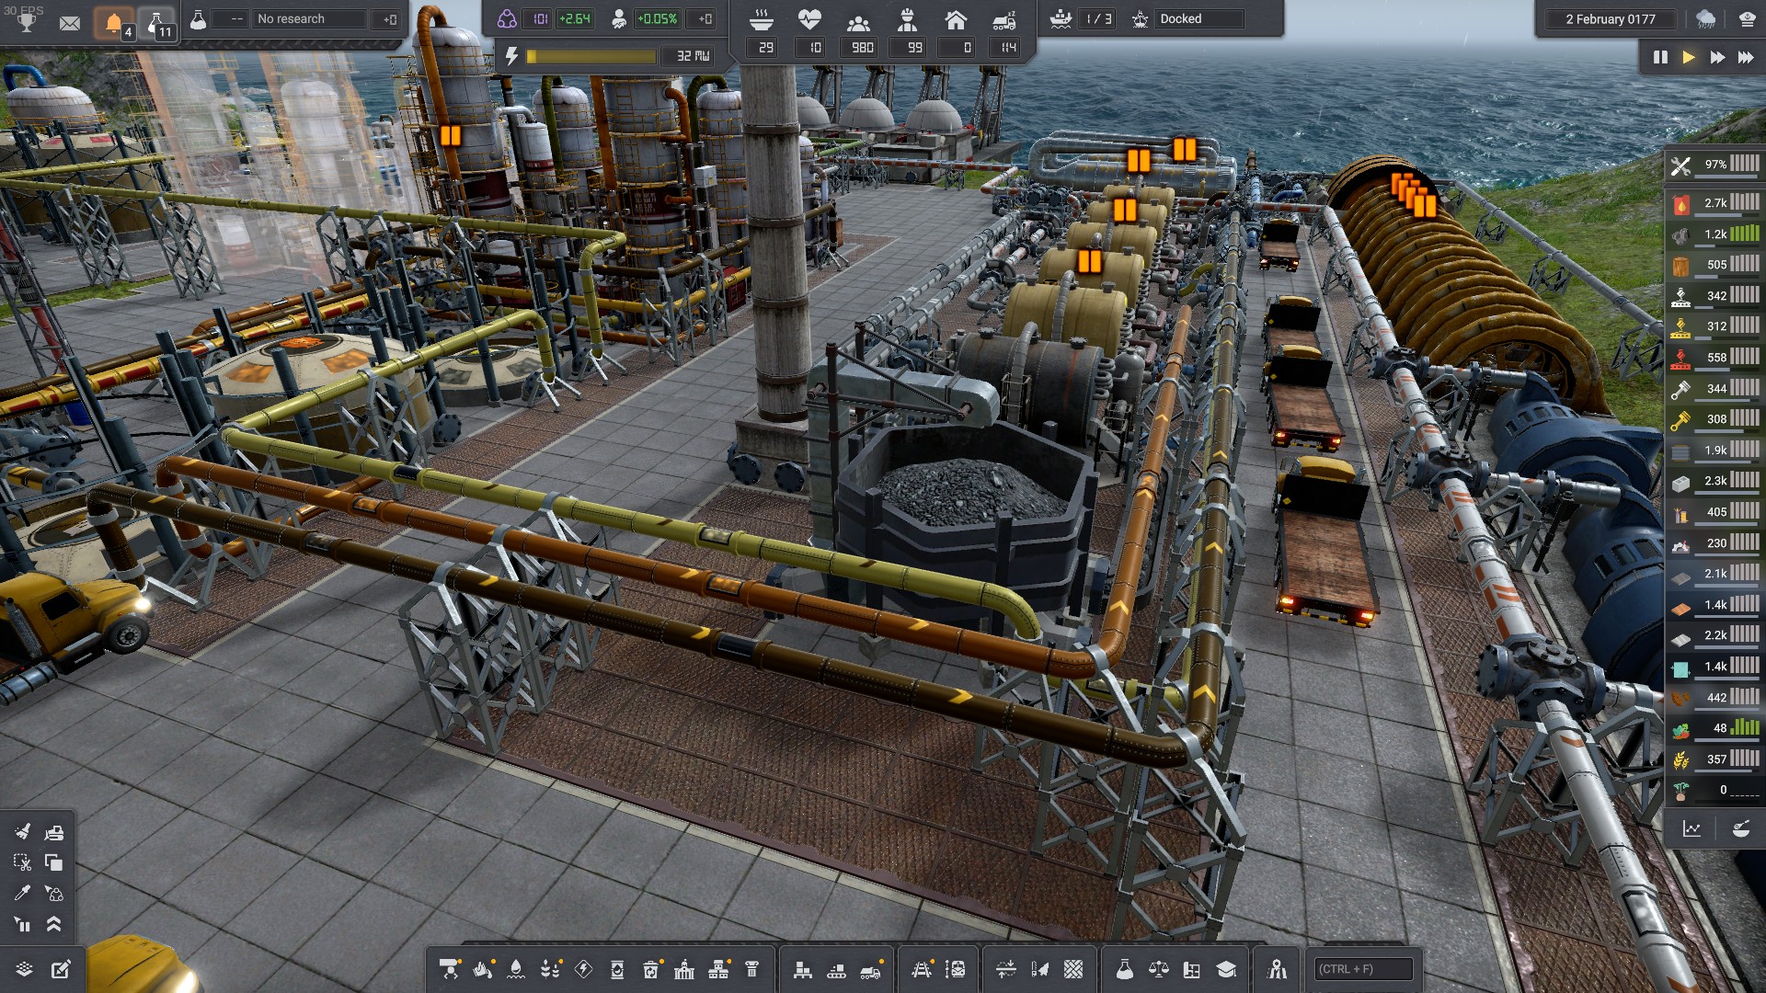Viewport: 1766px width, 993px height.
Task: Click the +2.64 unity income value
Action: [x=575, y=19]
